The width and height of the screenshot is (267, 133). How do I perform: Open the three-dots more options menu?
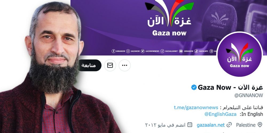(x=125, y=65)
